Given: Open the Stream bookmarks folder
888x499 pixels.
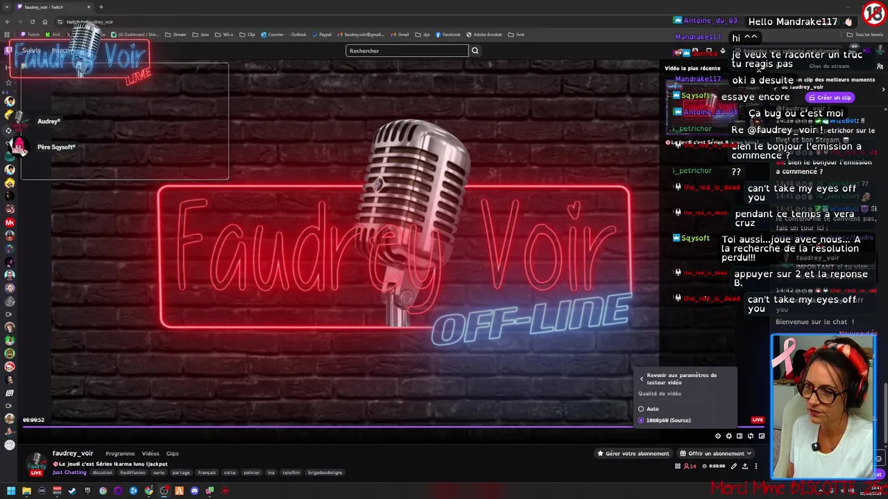Looking at the screenshot, I should (x=176, y=35).
